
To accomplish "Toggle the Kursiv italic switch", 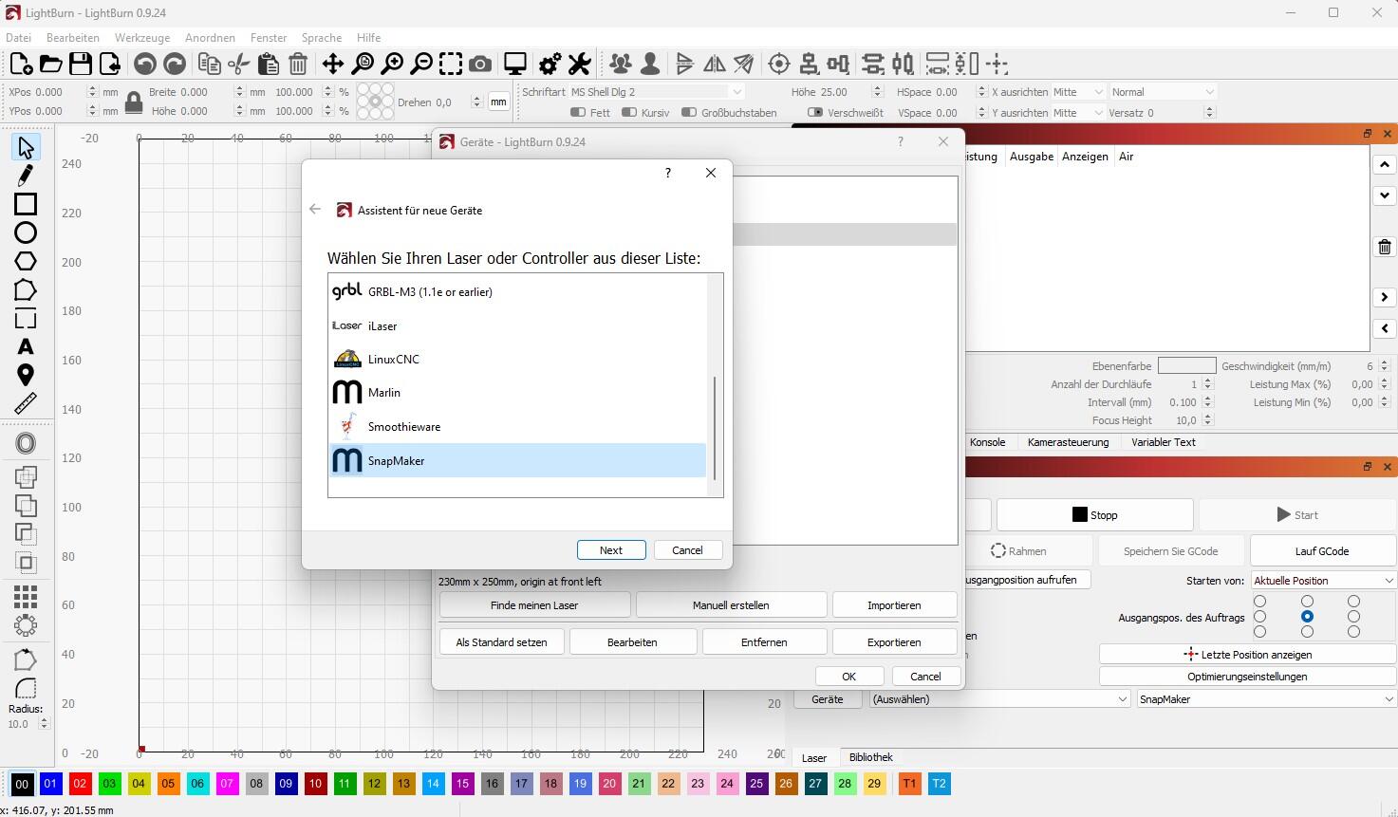I will click(x=628, y=113).
